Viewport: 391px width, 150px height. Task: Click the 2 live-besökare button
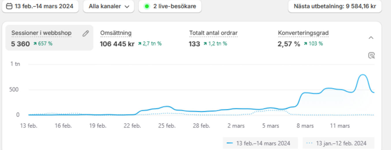point(170,6)
